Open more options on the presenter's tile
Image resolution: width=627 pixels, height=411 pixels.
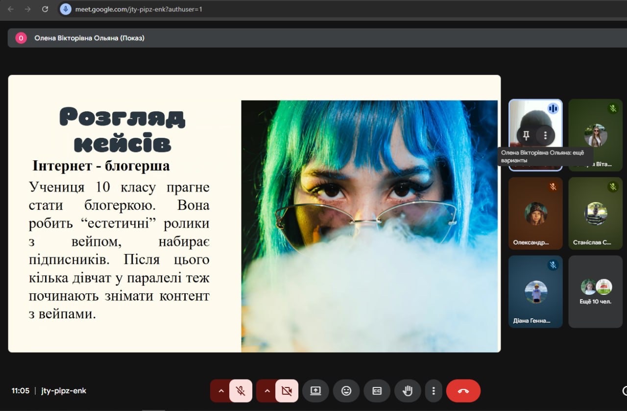click(545, 135)
